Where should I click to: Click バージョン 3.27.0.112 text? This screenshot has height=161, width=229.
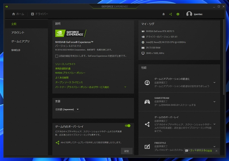[68, 46]
